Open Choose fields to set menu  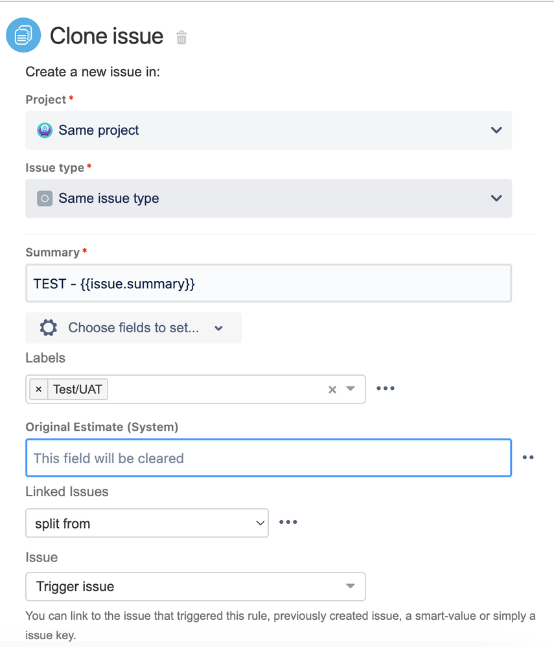coord(133,328)
